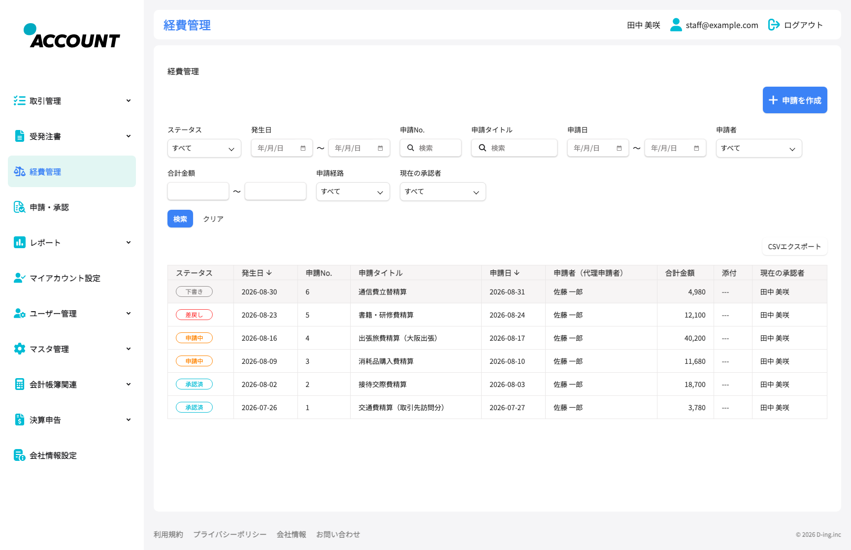Select the 経費管理 sidebar menu item
Viewport: 851px width, 550px height.
72,171
